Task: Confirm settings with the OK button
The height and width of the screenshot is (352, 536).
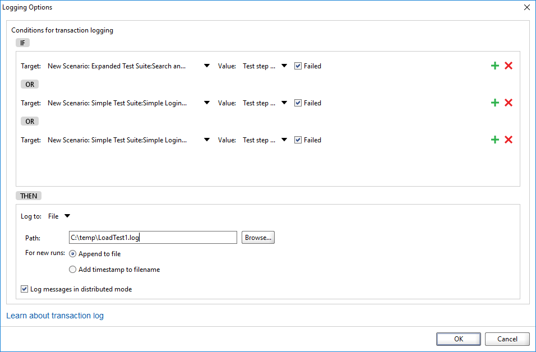Action: pos(458,339)
